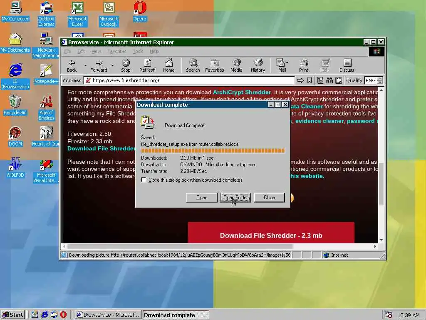Select the Microsoft Excel desktop icon

pos(77,14)
